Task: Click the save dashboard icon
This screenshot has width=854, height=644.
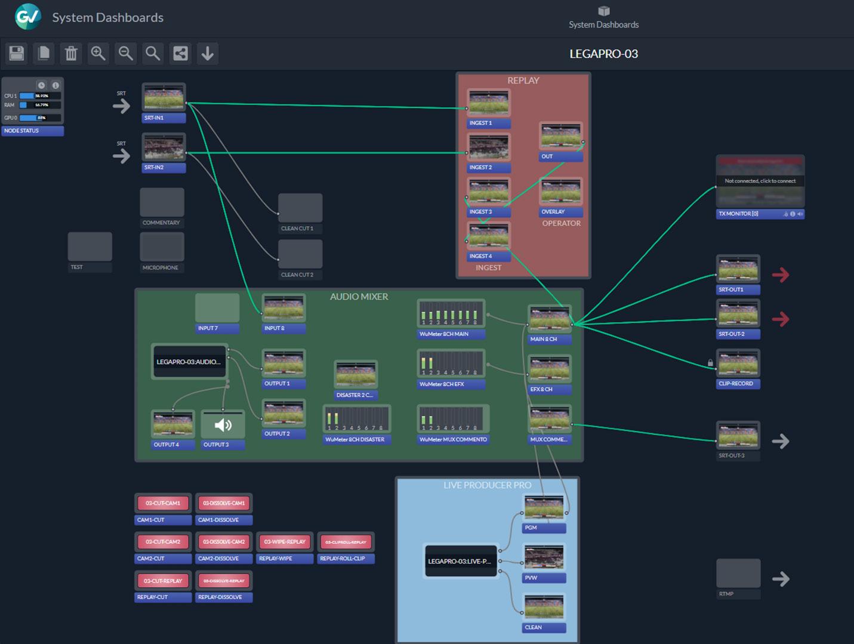Action: click(x=17, y=54)
